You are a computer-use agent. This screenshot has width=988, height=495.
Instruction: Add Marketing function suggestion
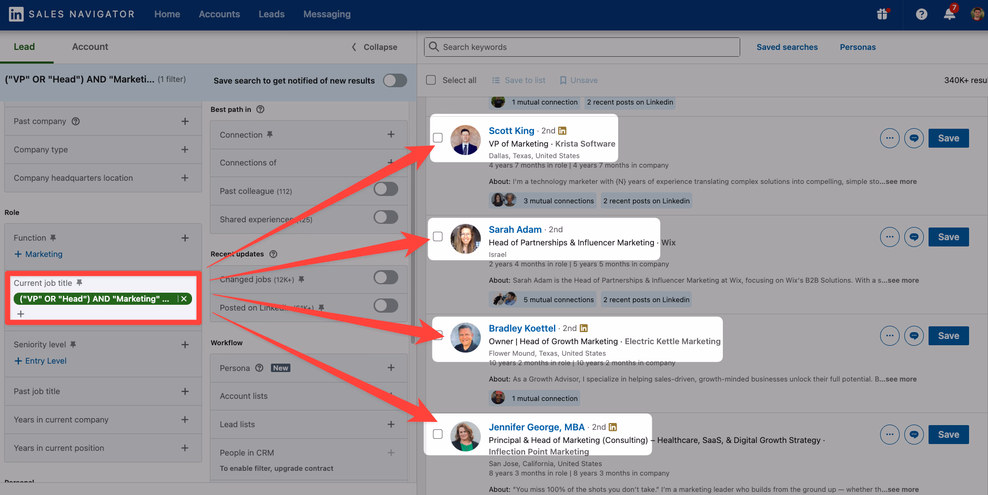click(38, 254)
